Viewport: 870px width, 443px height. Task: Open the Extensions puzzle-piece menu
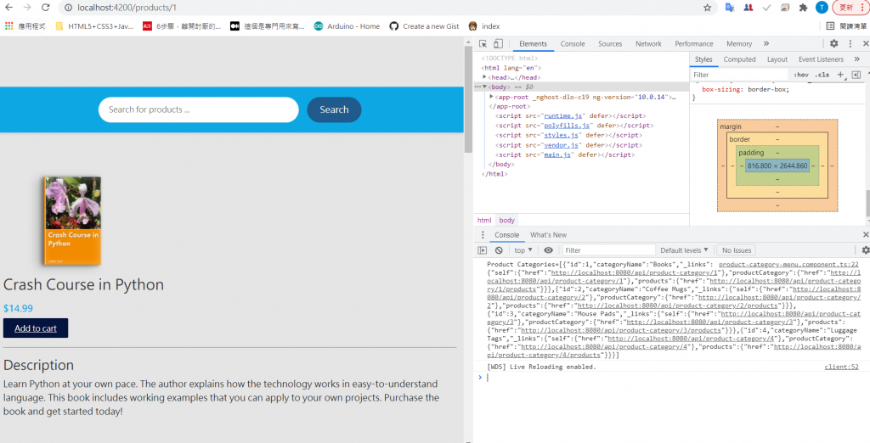point(803,8)
